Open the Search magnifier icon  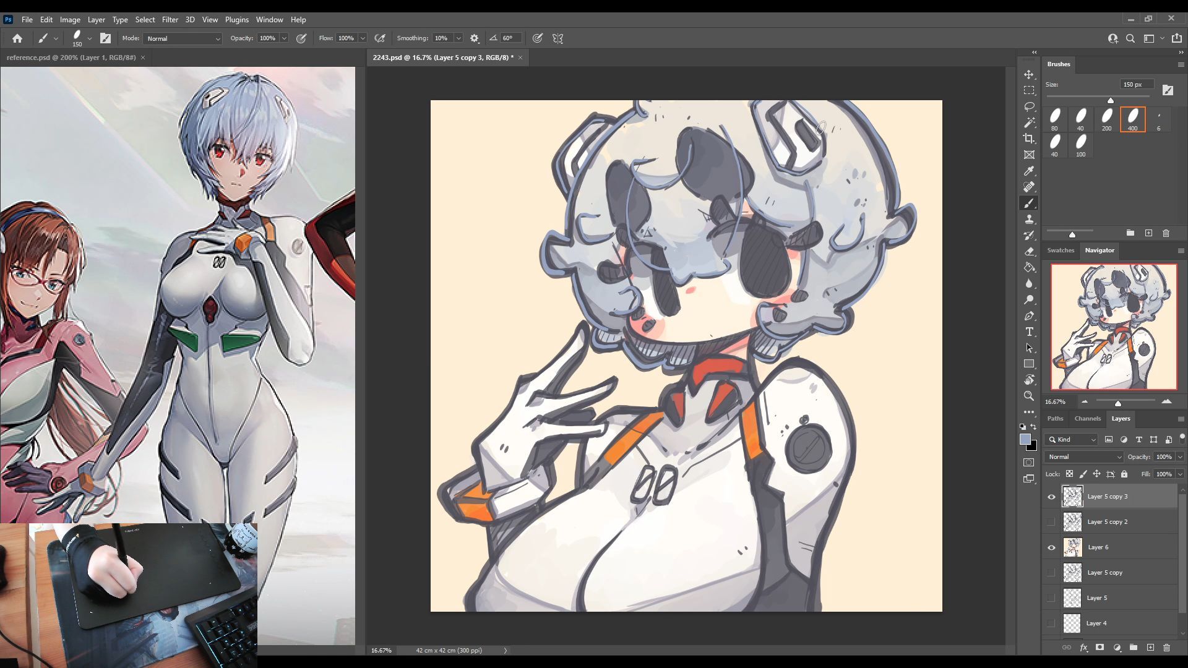point(1130,38)
